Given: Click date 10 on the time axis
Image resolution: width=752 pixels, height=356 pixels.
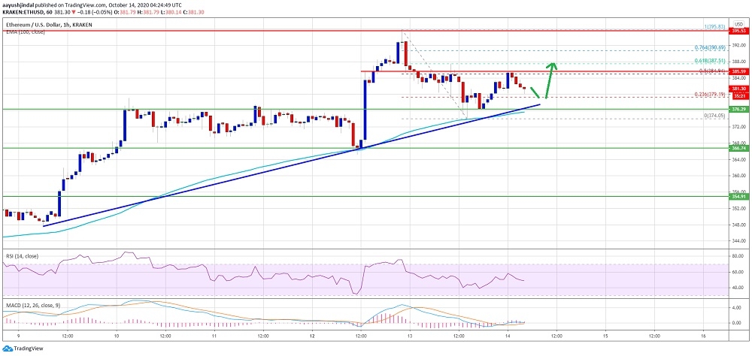Looking at the screenshot, I should coord(116,336).
